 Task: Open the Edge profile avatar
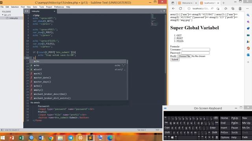click(240, 9)
